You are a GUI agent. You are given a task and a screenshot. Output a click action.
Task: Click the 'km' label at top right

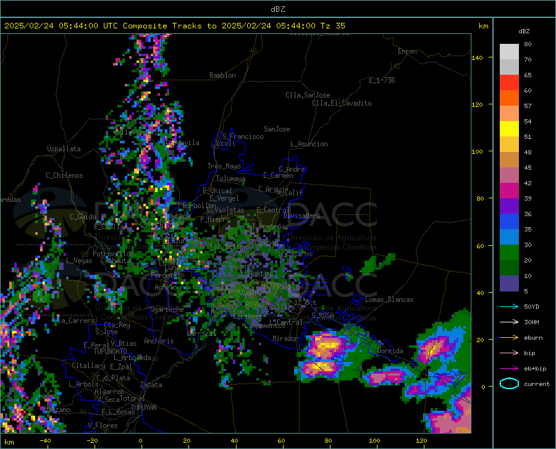click(483, 26)
